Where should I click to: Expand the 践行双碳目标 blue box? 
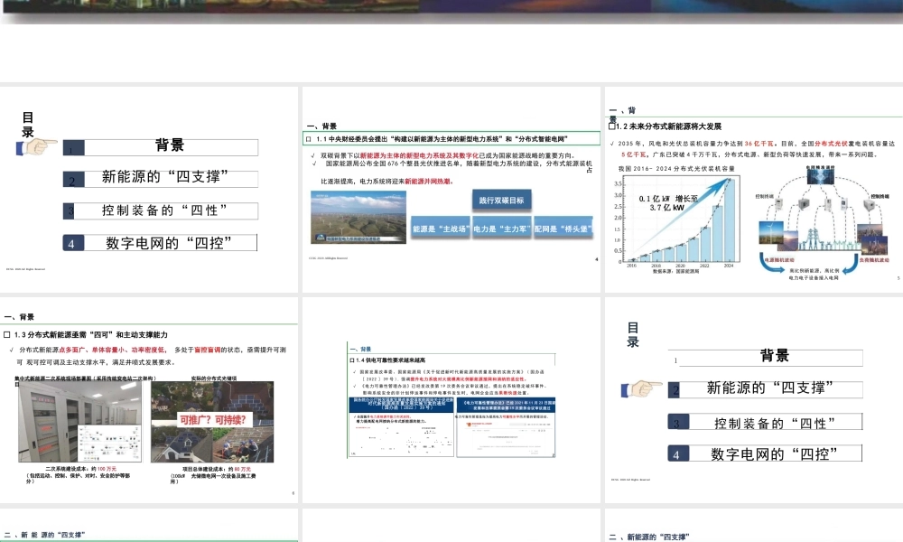pyautogui.click(x=503, y=199)
